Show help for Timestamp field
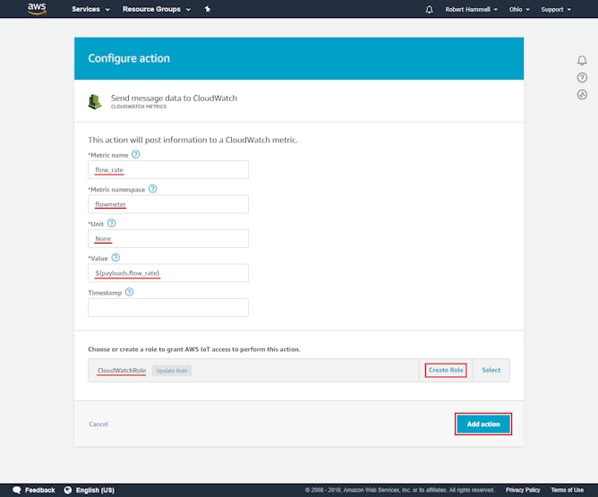 (129, 292)
